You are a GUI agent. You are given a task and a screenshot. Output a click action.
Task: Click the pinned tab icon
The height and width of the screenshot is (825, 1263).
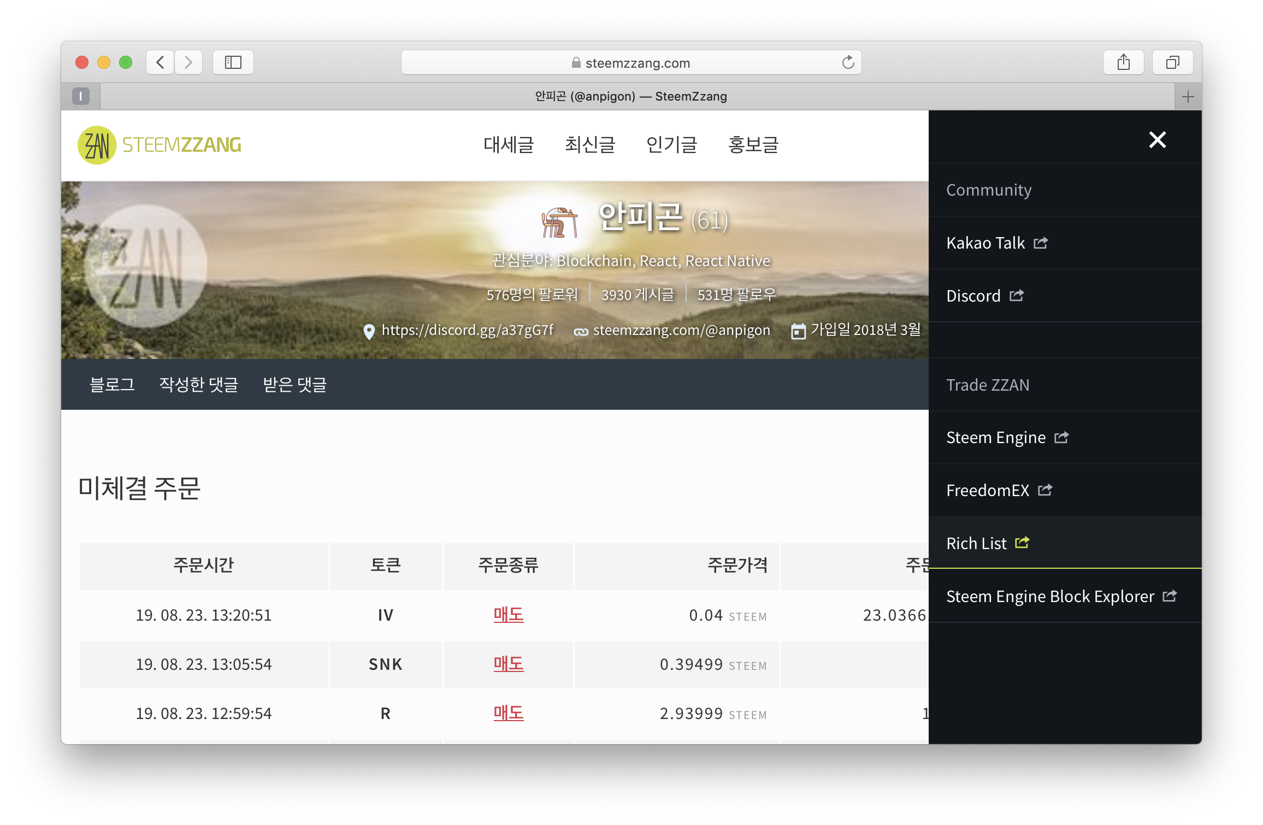click(x=81, y=97)
